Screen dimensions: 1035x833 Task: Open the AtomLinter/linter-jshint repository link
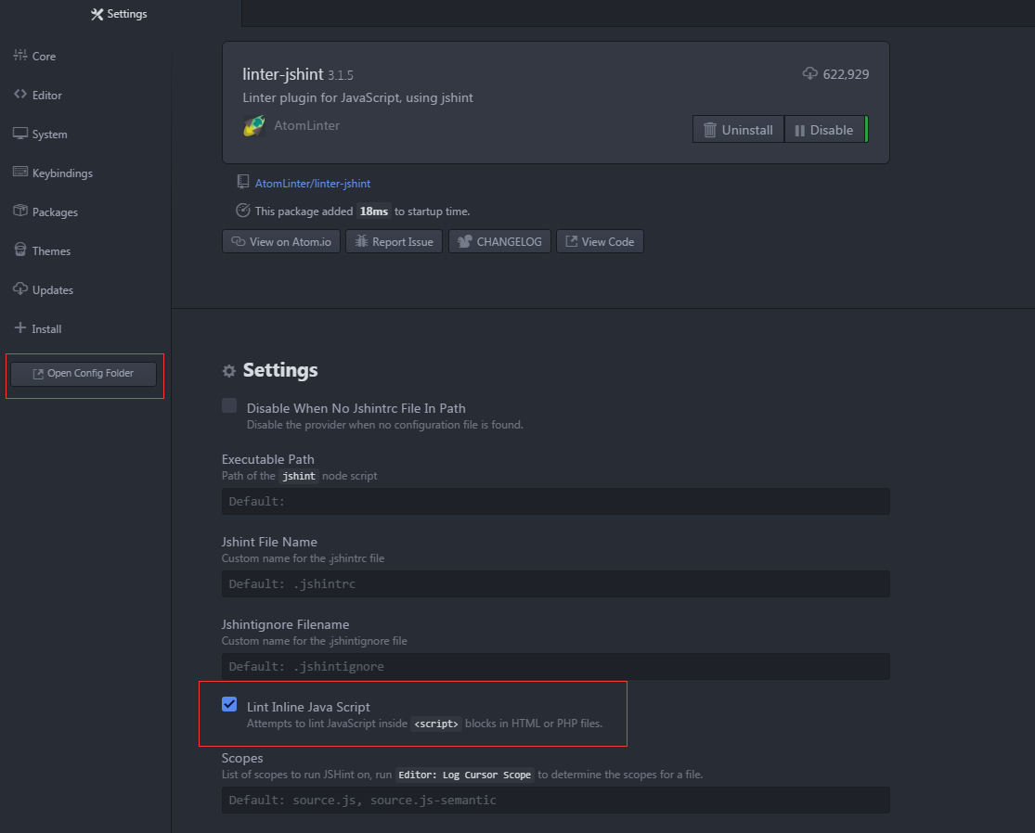tap(312, 184)
